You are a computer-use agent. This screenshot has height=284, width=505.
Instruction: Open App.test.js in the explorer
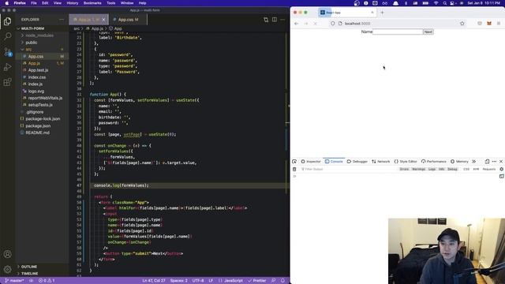click(38, 70)
